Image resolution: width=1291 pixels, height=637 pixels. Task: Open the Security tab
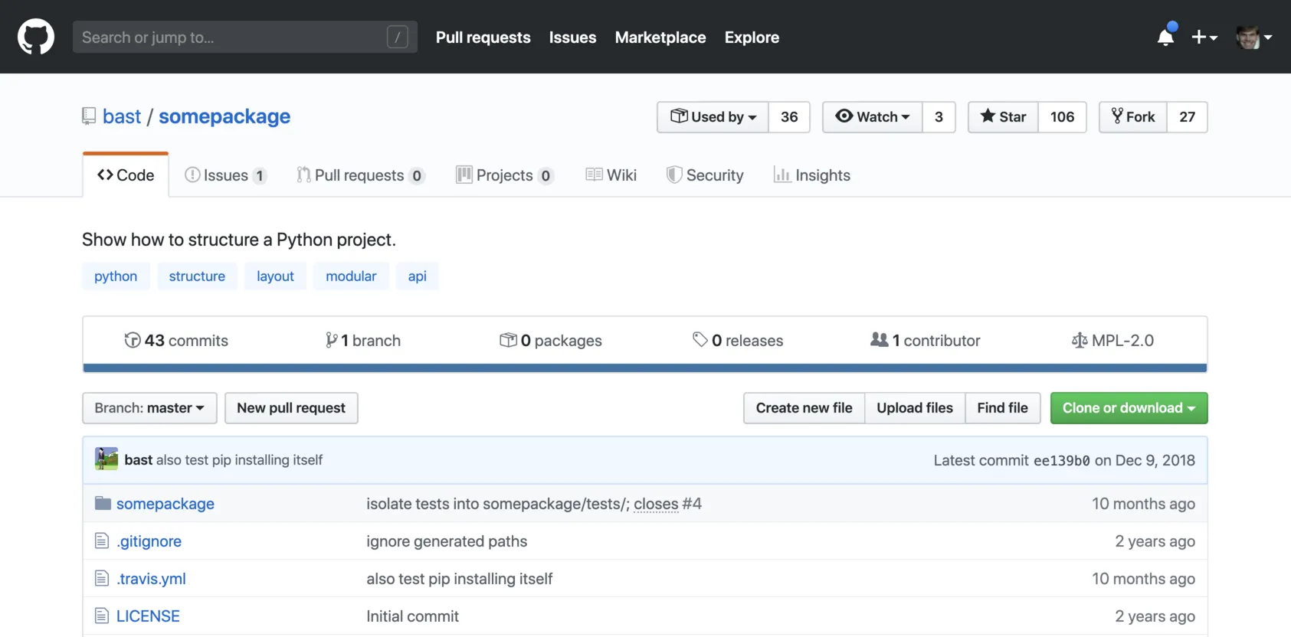coord(705,175)
